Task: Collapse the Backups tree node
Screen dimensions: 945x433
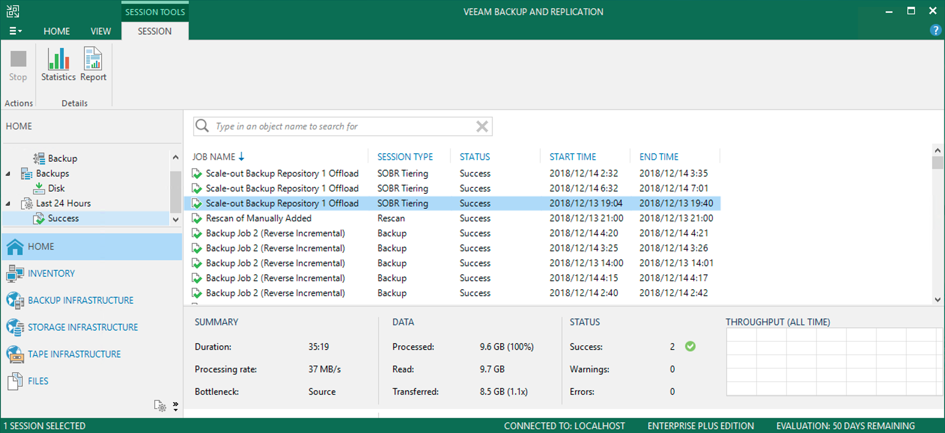Action: 8,173
